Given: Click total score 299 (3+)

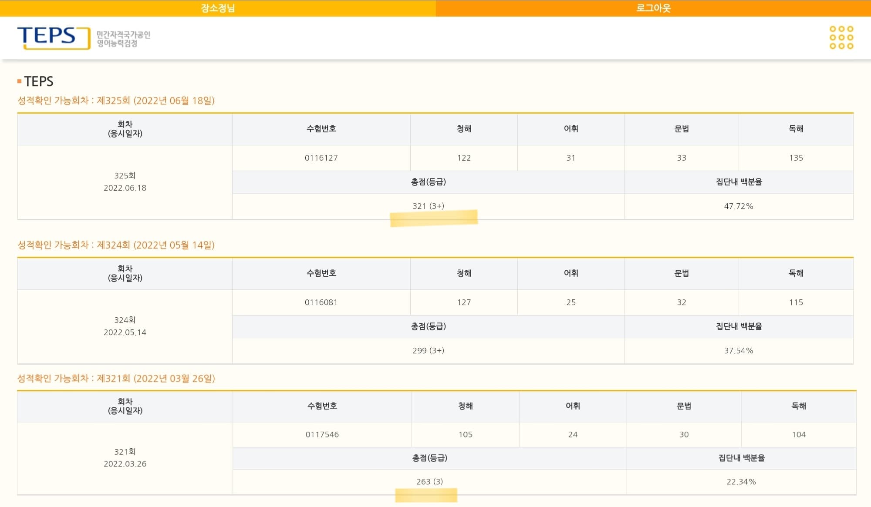Looking at the screenshot, I should (x=429, y=350).
